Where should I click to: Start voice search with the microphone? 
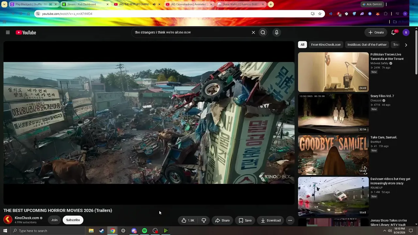[277, 32]
